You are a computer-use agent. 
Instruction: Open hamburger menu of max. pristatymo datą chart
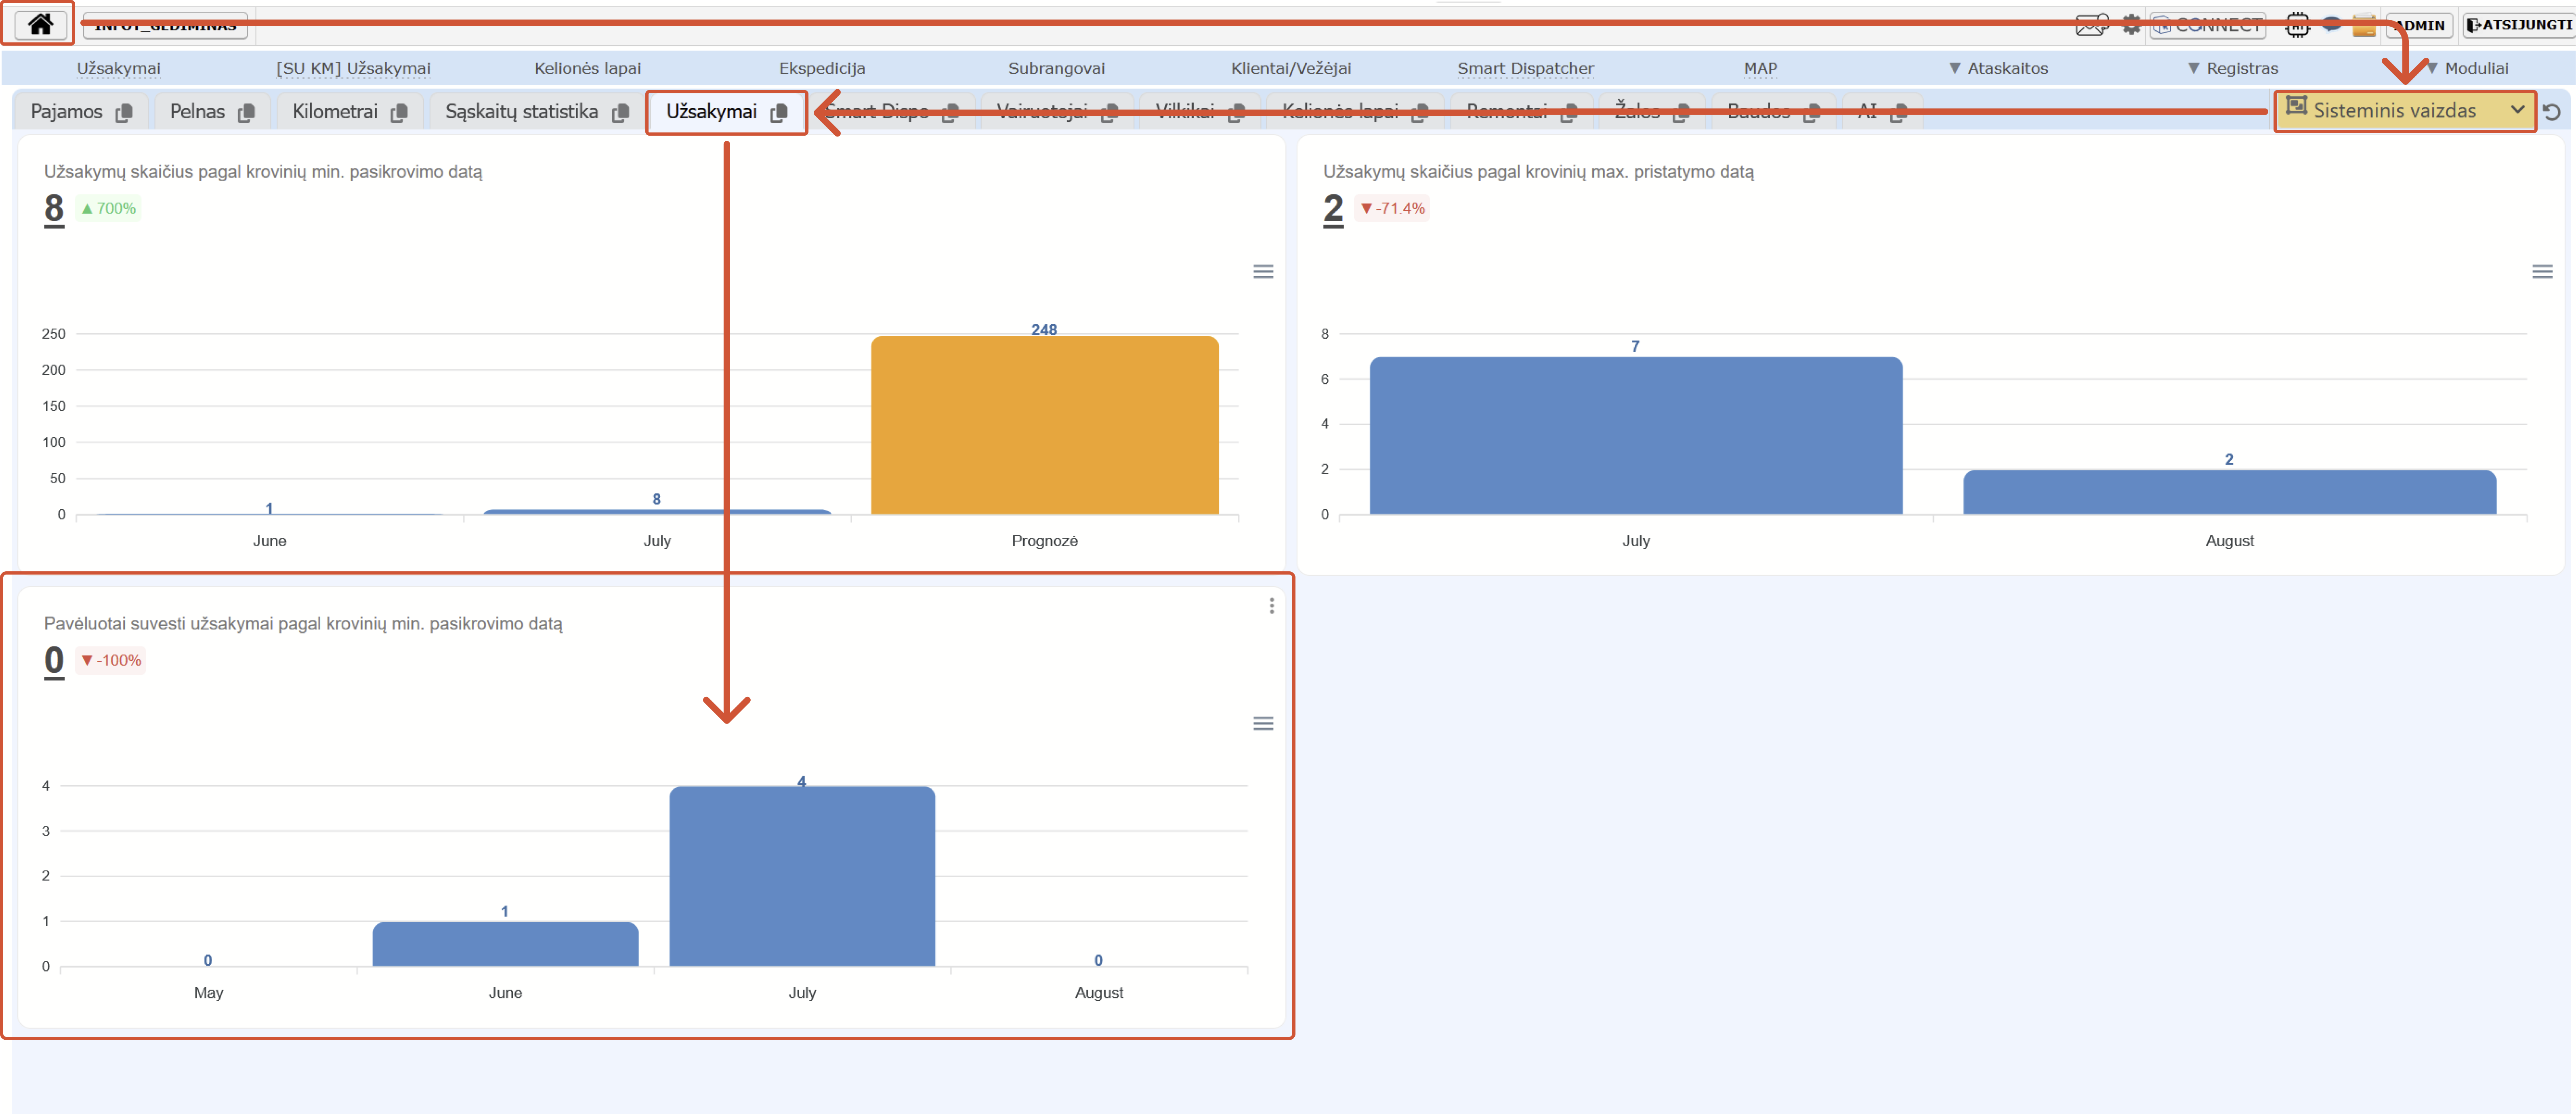tap(2542, 272)
